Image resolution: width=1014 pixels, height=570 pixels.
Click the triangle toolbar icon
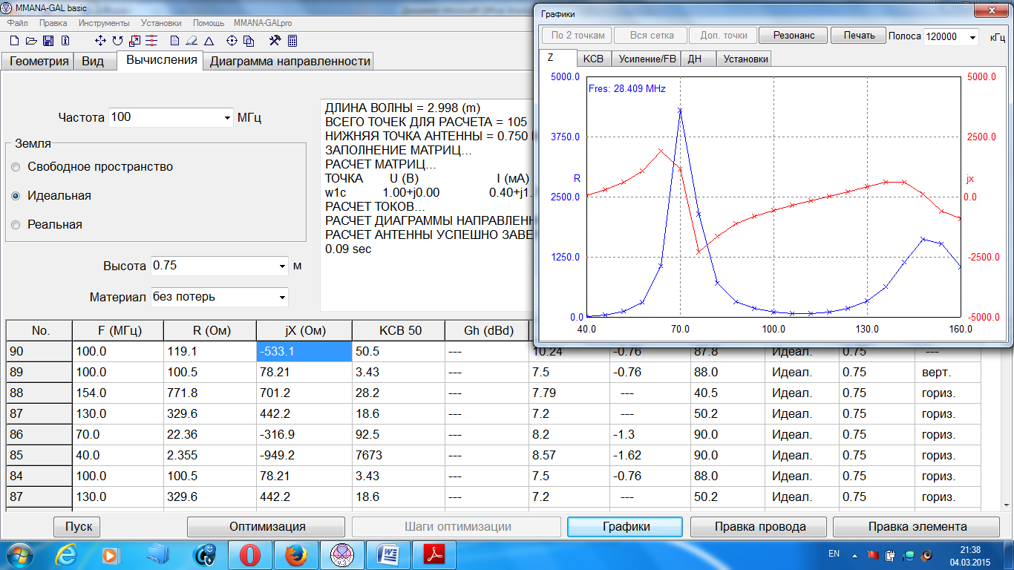tap(209, 41)
